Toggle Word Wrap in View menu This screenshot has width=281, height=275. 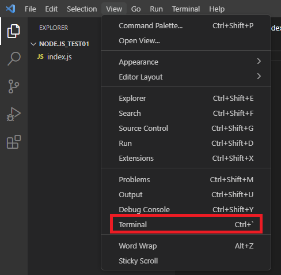point(186,246)
